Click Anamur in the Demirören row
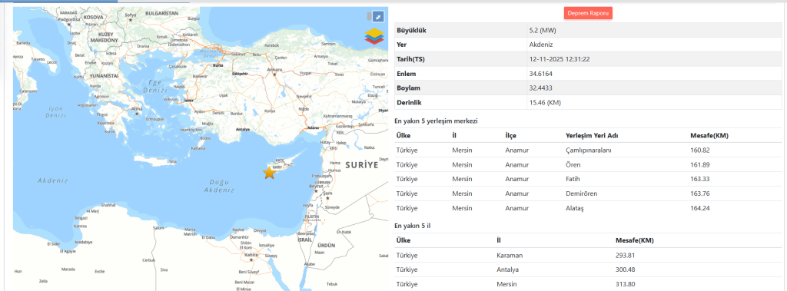787x291 pixels. pyautogui.click(x=517, y=193)
